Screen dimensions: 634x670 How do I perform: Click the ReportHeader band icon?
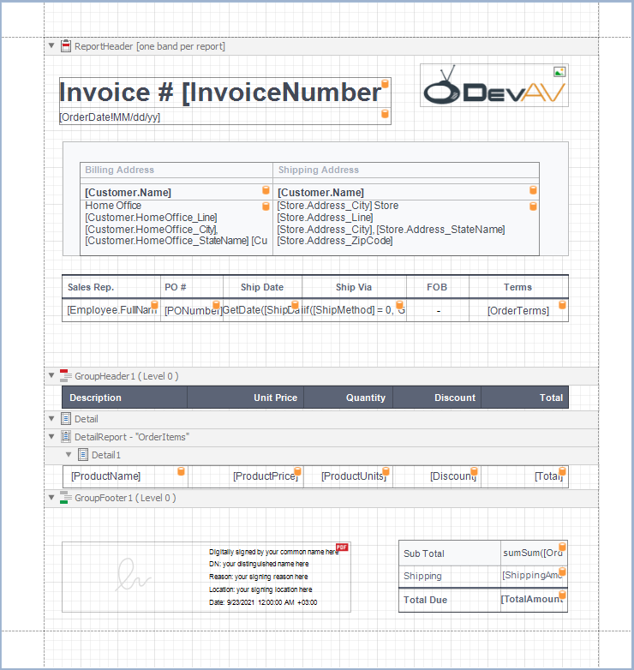pos(66,46)
